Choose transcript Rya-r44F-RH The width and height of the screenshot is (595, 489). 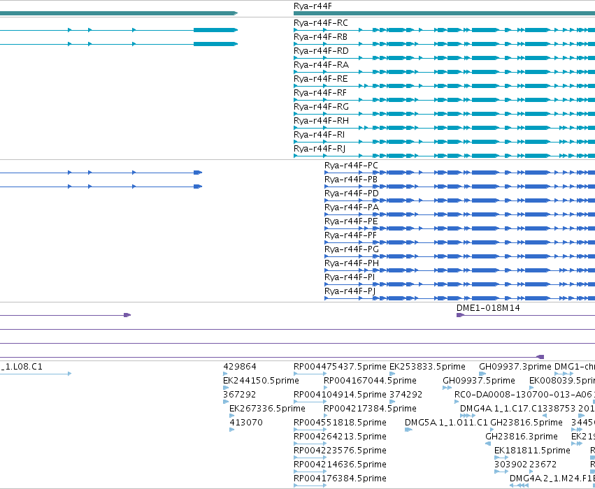coord(321,122)
